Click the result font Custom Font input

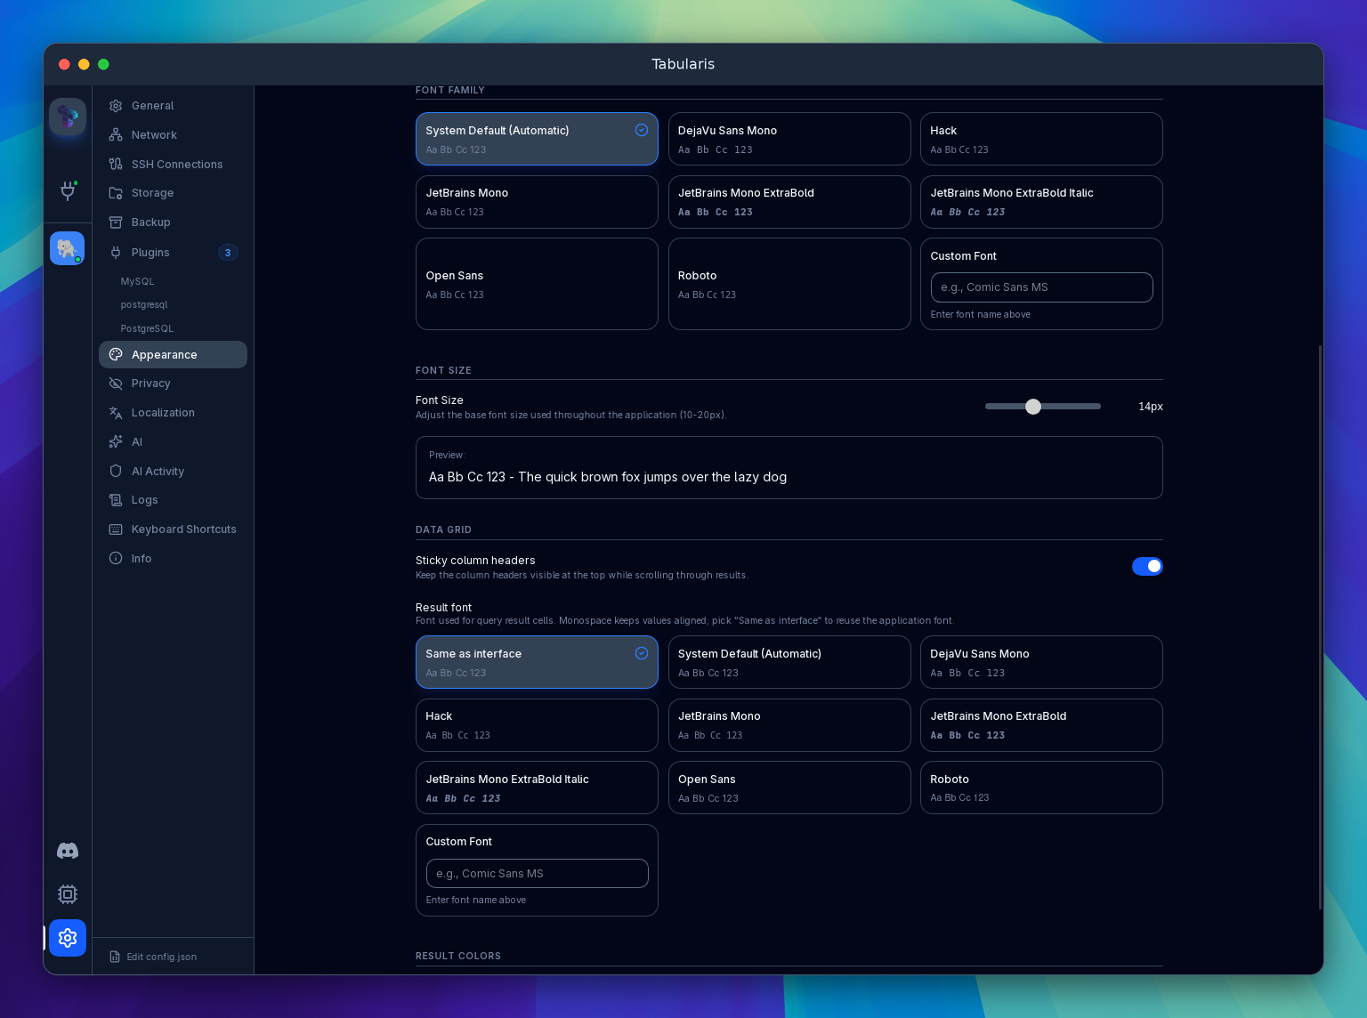coord(537,874)
